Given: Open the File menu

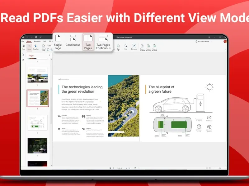Looking at the screenshot, I should (x=23, y=41).
